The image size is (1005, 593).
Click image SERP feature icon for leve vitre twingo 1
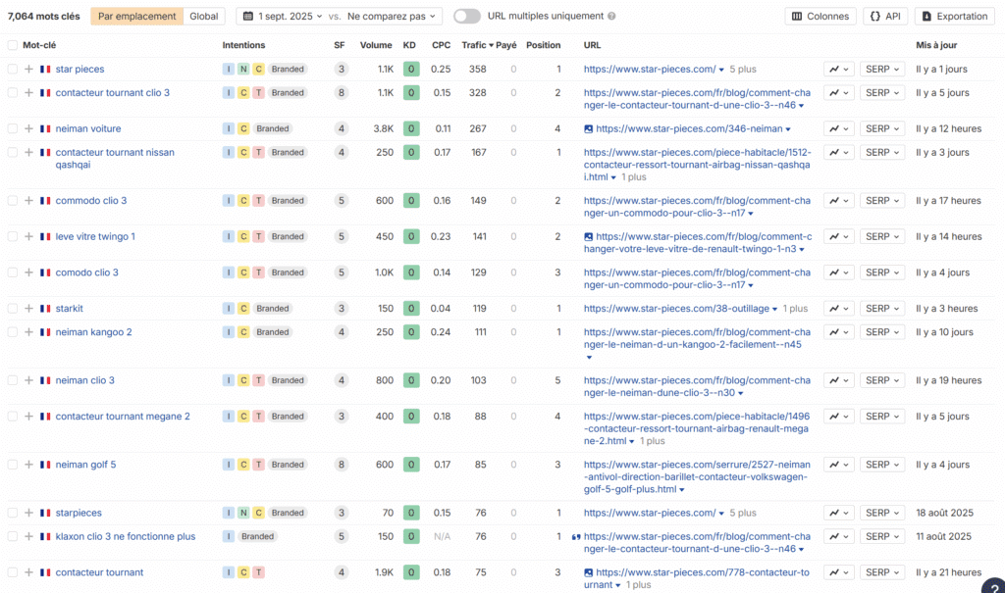[x=589, y=237]
